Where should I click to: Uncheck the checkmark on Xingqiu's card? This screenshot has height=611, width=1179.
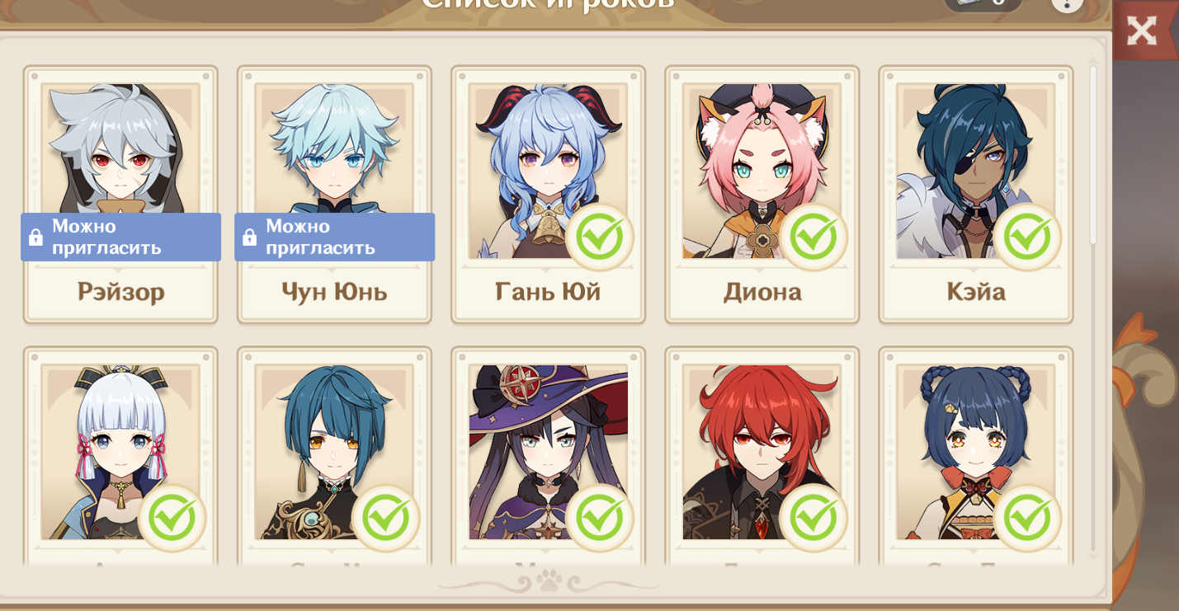386,519
